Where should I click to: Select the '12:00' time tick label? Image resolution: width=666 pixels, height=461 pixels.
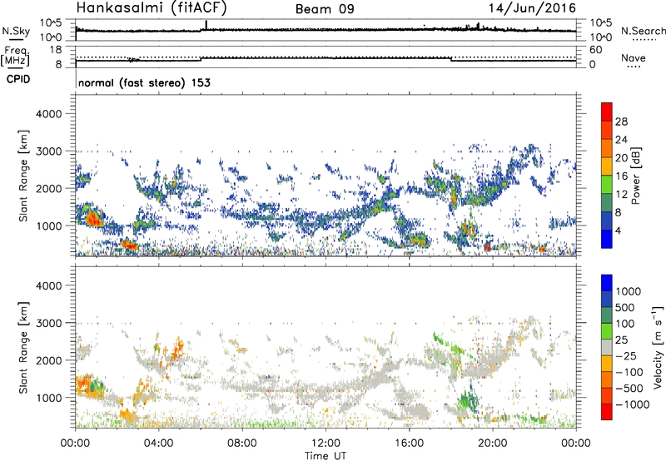(326, 444)
